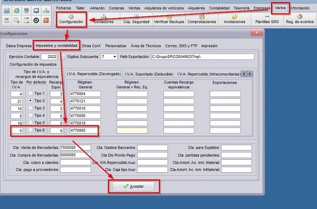This screenshot has width=317, height=209.
Task: Open the calculator icon
Action: (x=7, y=20)
